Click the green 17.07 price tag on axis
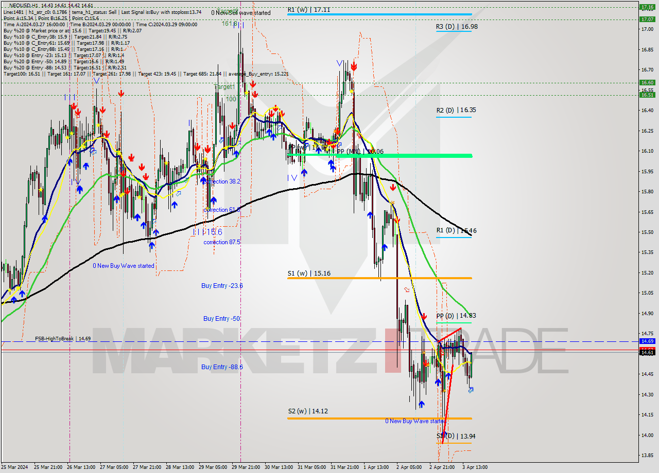659x473 pixels. (647, 19)
